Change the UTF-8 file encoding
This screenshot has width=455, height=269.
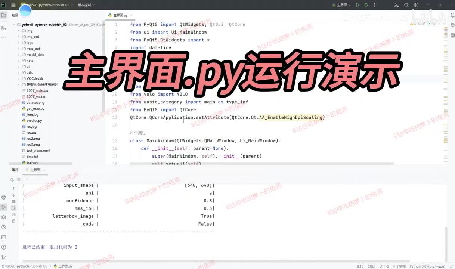[384, 266]
